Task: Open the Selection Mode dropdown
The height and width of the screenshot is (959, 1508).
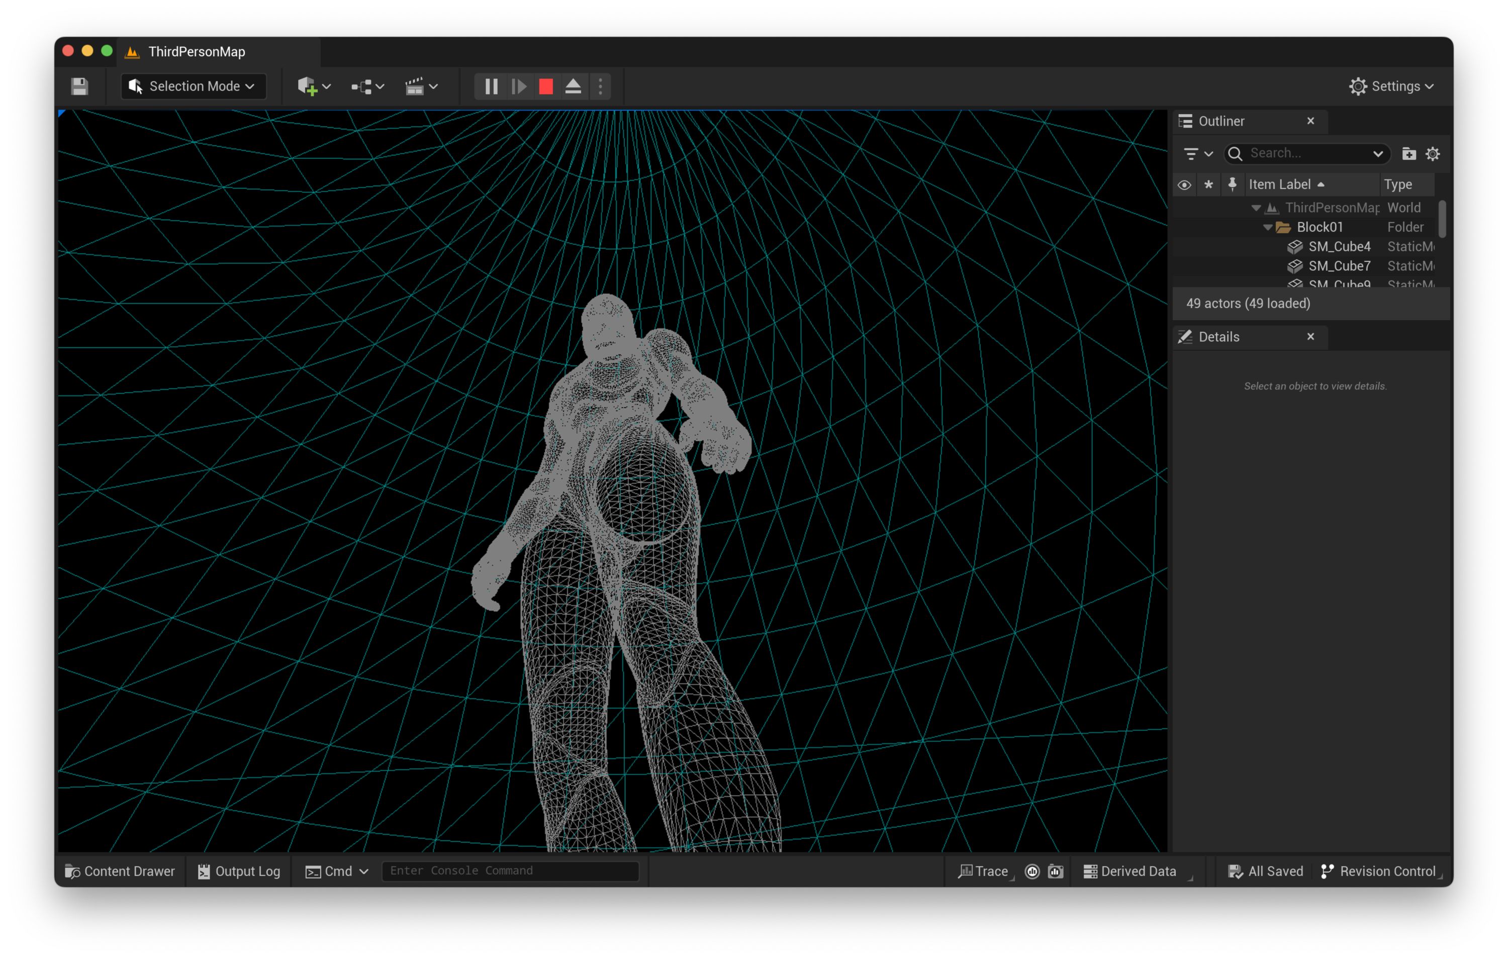Action: click(x=193, y=86)
